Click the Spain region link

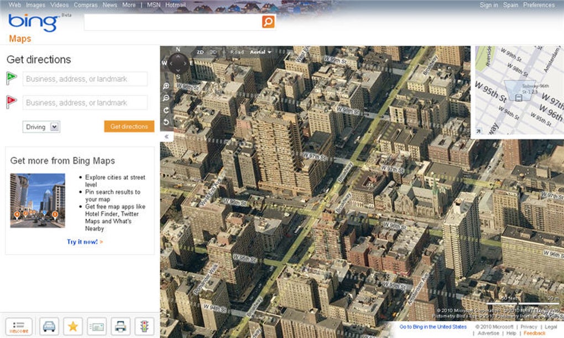[511, 5]
